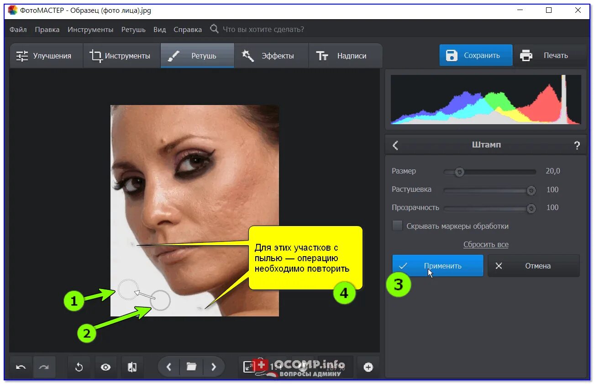Open the Справка menu
This screenshot has width=594, height=384.
(x=188, y=29)
